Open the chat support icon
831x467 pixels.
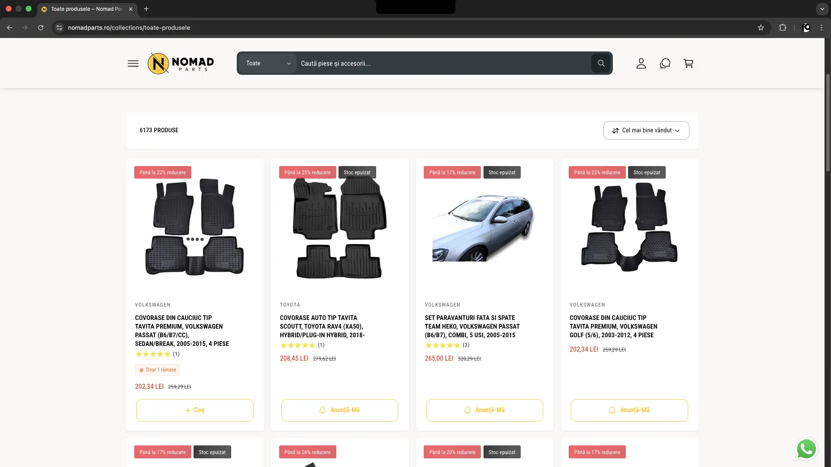pyautogui.click(x=665, y=64)
